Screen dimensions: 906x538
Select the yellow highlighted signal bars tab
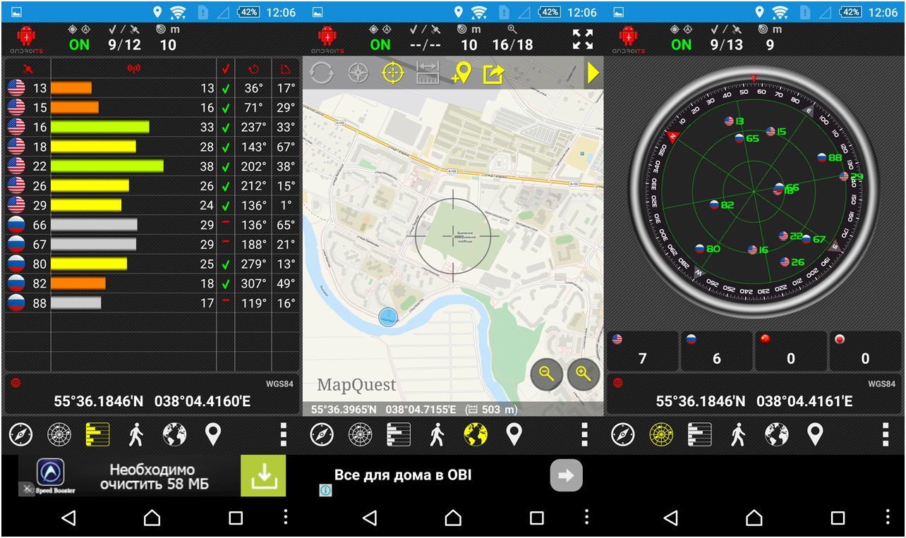(x=97, y=435)
